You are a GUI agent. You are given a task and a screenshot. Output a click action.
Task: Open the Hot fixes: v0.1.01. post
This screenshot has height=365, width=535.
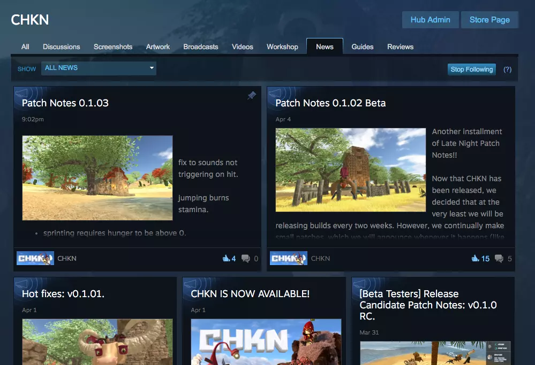point(63,294)
